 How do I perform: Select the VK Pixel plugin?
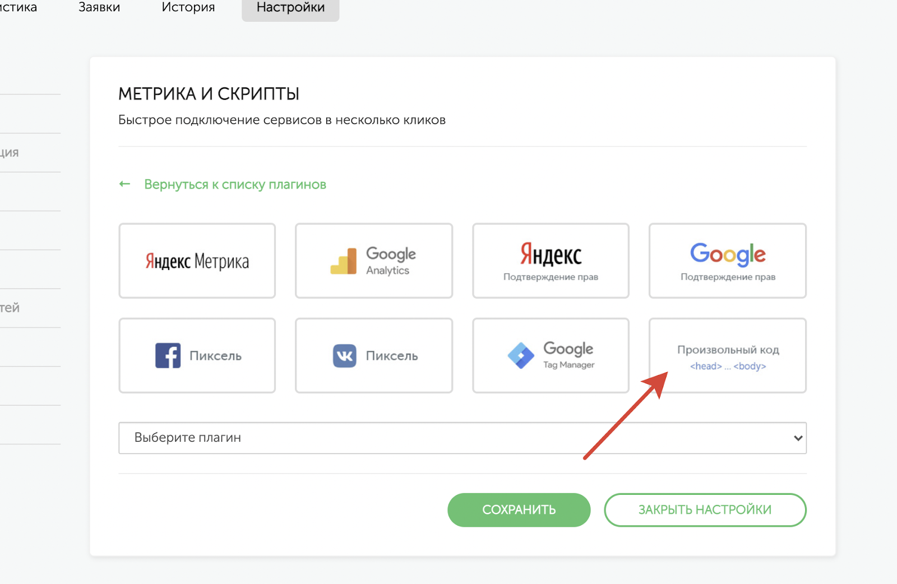[374, 356]
